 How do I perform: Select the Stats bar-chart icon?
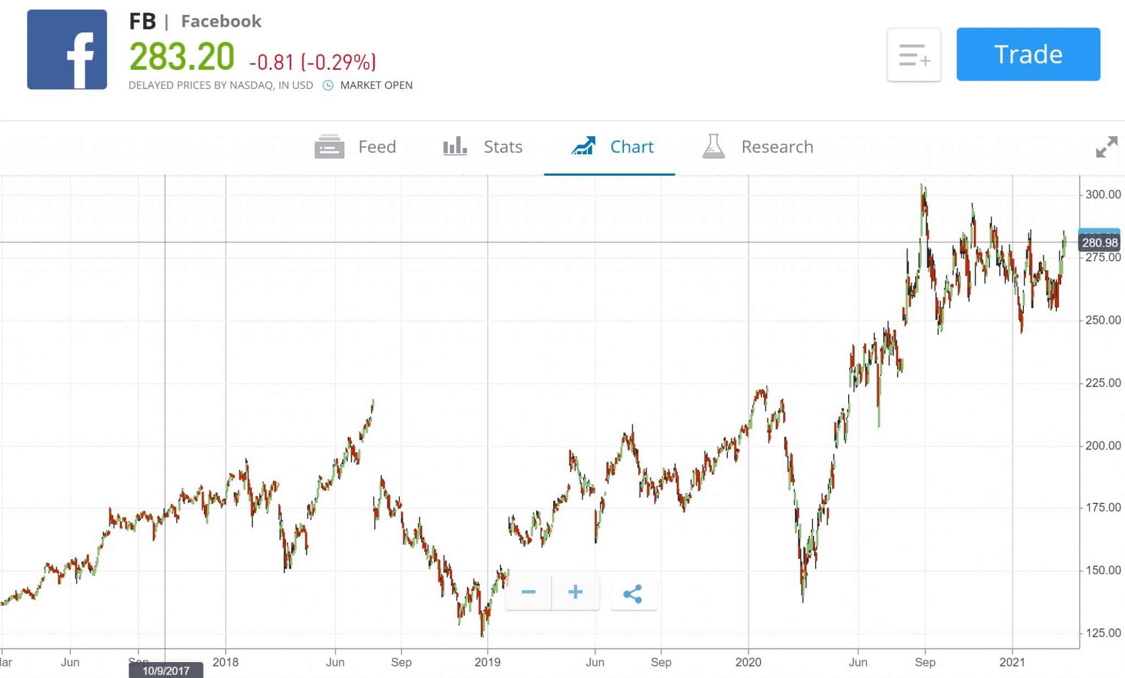pos(455,147)
